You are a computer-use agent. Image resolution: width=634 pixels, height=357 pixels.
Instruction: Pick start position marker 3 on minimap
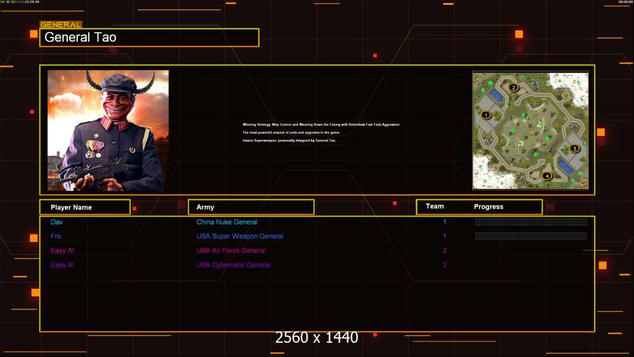point(574,148)
